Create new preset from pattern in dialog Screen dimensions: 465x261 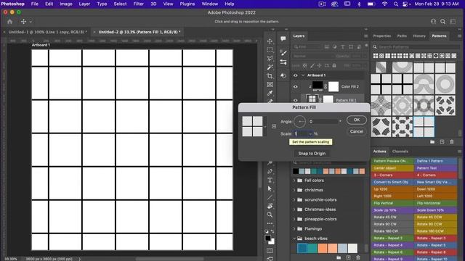coord(274,126)
